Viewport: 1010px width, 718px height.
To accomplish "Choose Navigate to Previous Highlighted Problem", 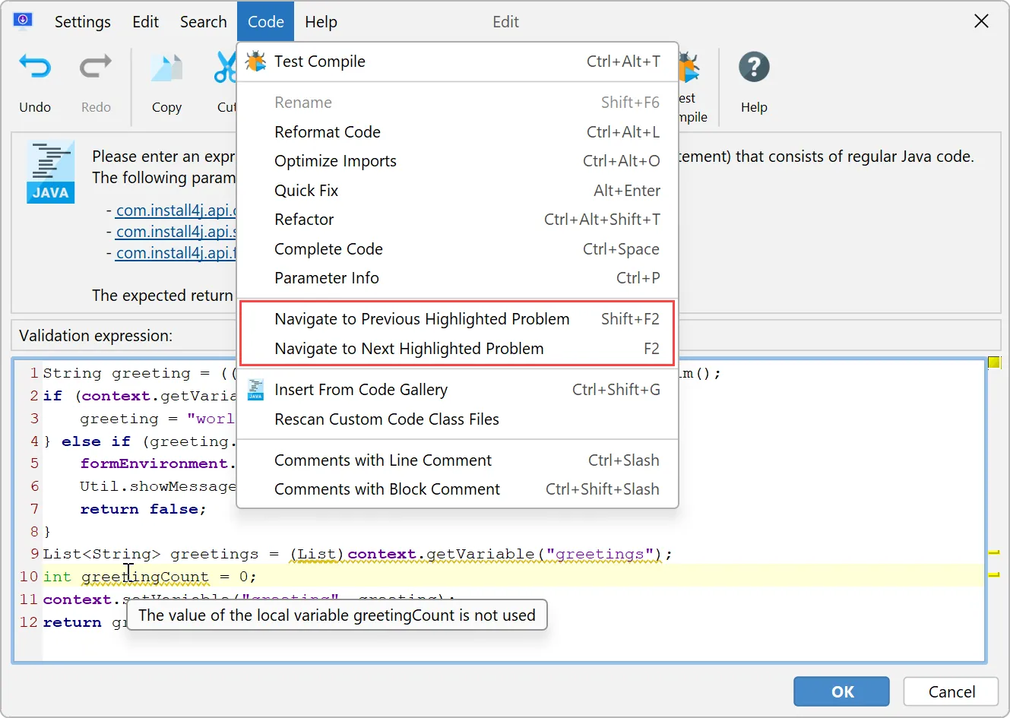I will click(x=458, y=319).
